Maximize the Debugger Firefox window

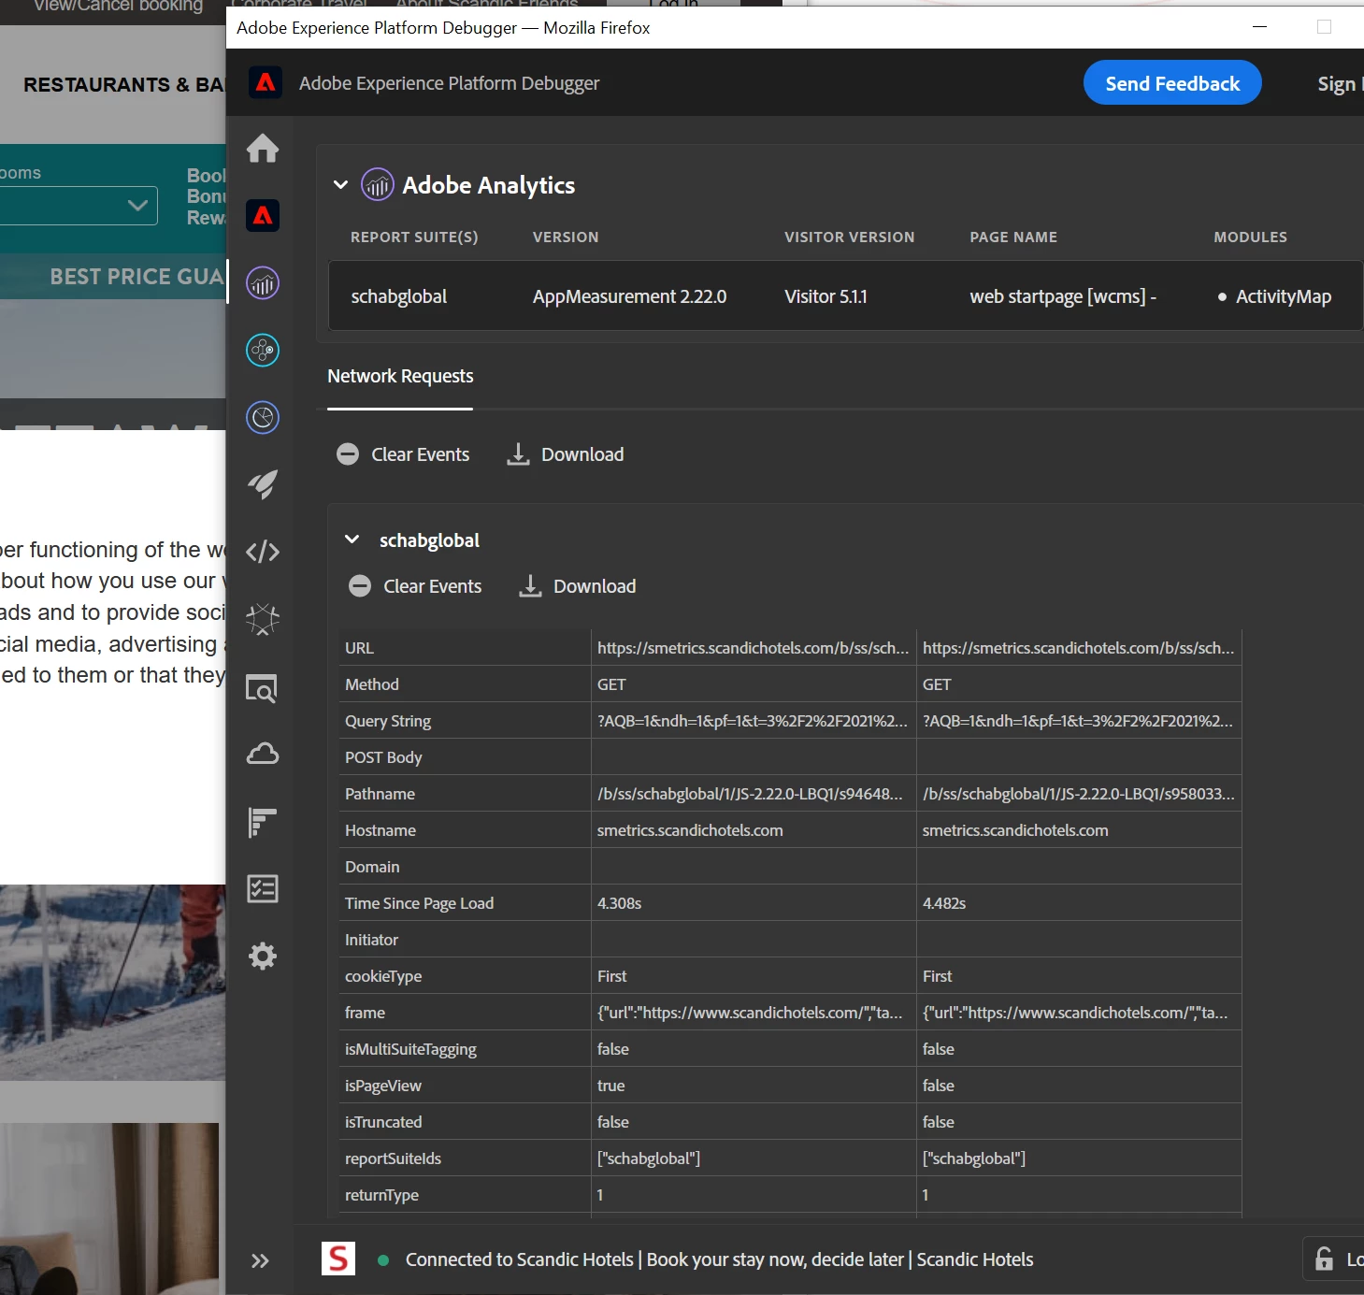click(x=1324, y=27)
